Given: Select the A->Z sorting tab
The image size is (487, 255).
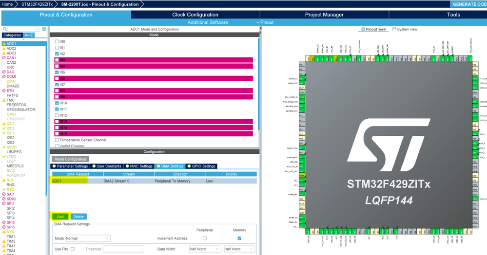Looking at the screenshot, I should coord(29,35).
